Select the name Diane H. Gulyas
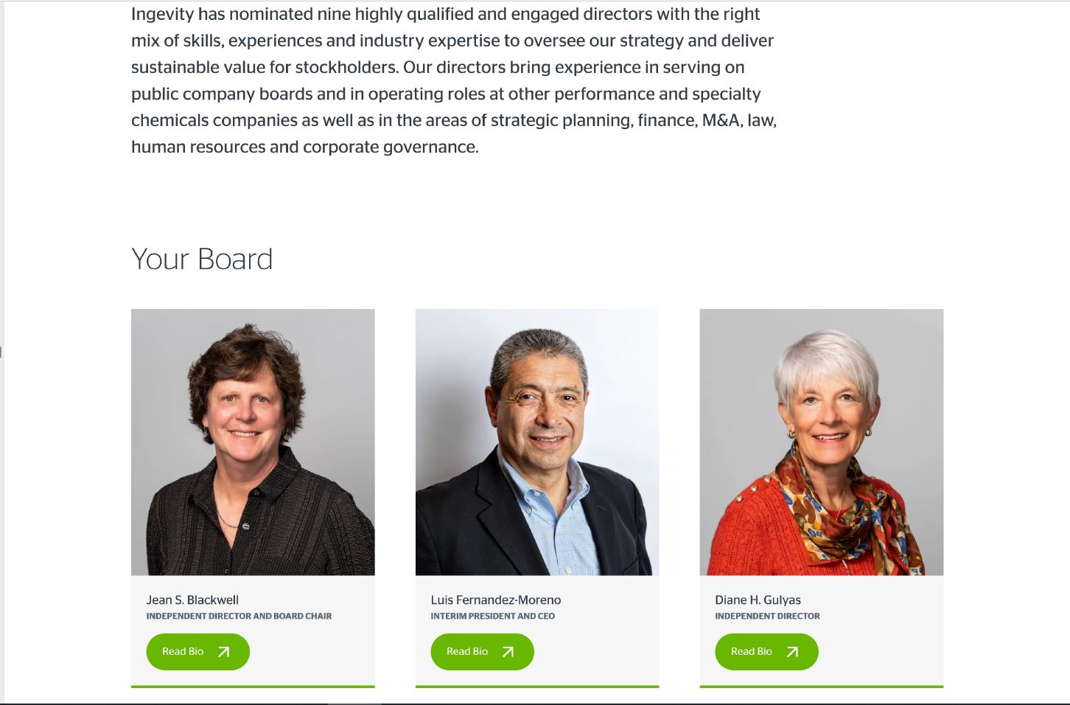The image size is (1070, 705). pos(758,600)
